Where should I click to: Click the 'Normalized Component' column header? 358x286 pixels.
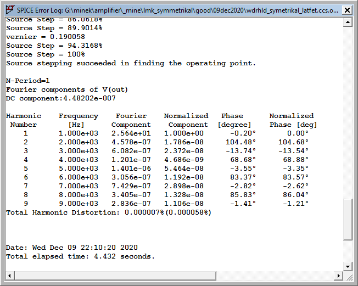coord(186,120)
